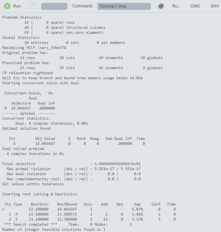Focus the Command field containing foliomip1.mos
The width and height of the screenshot is (221, 232).
[x=124, y=6]
